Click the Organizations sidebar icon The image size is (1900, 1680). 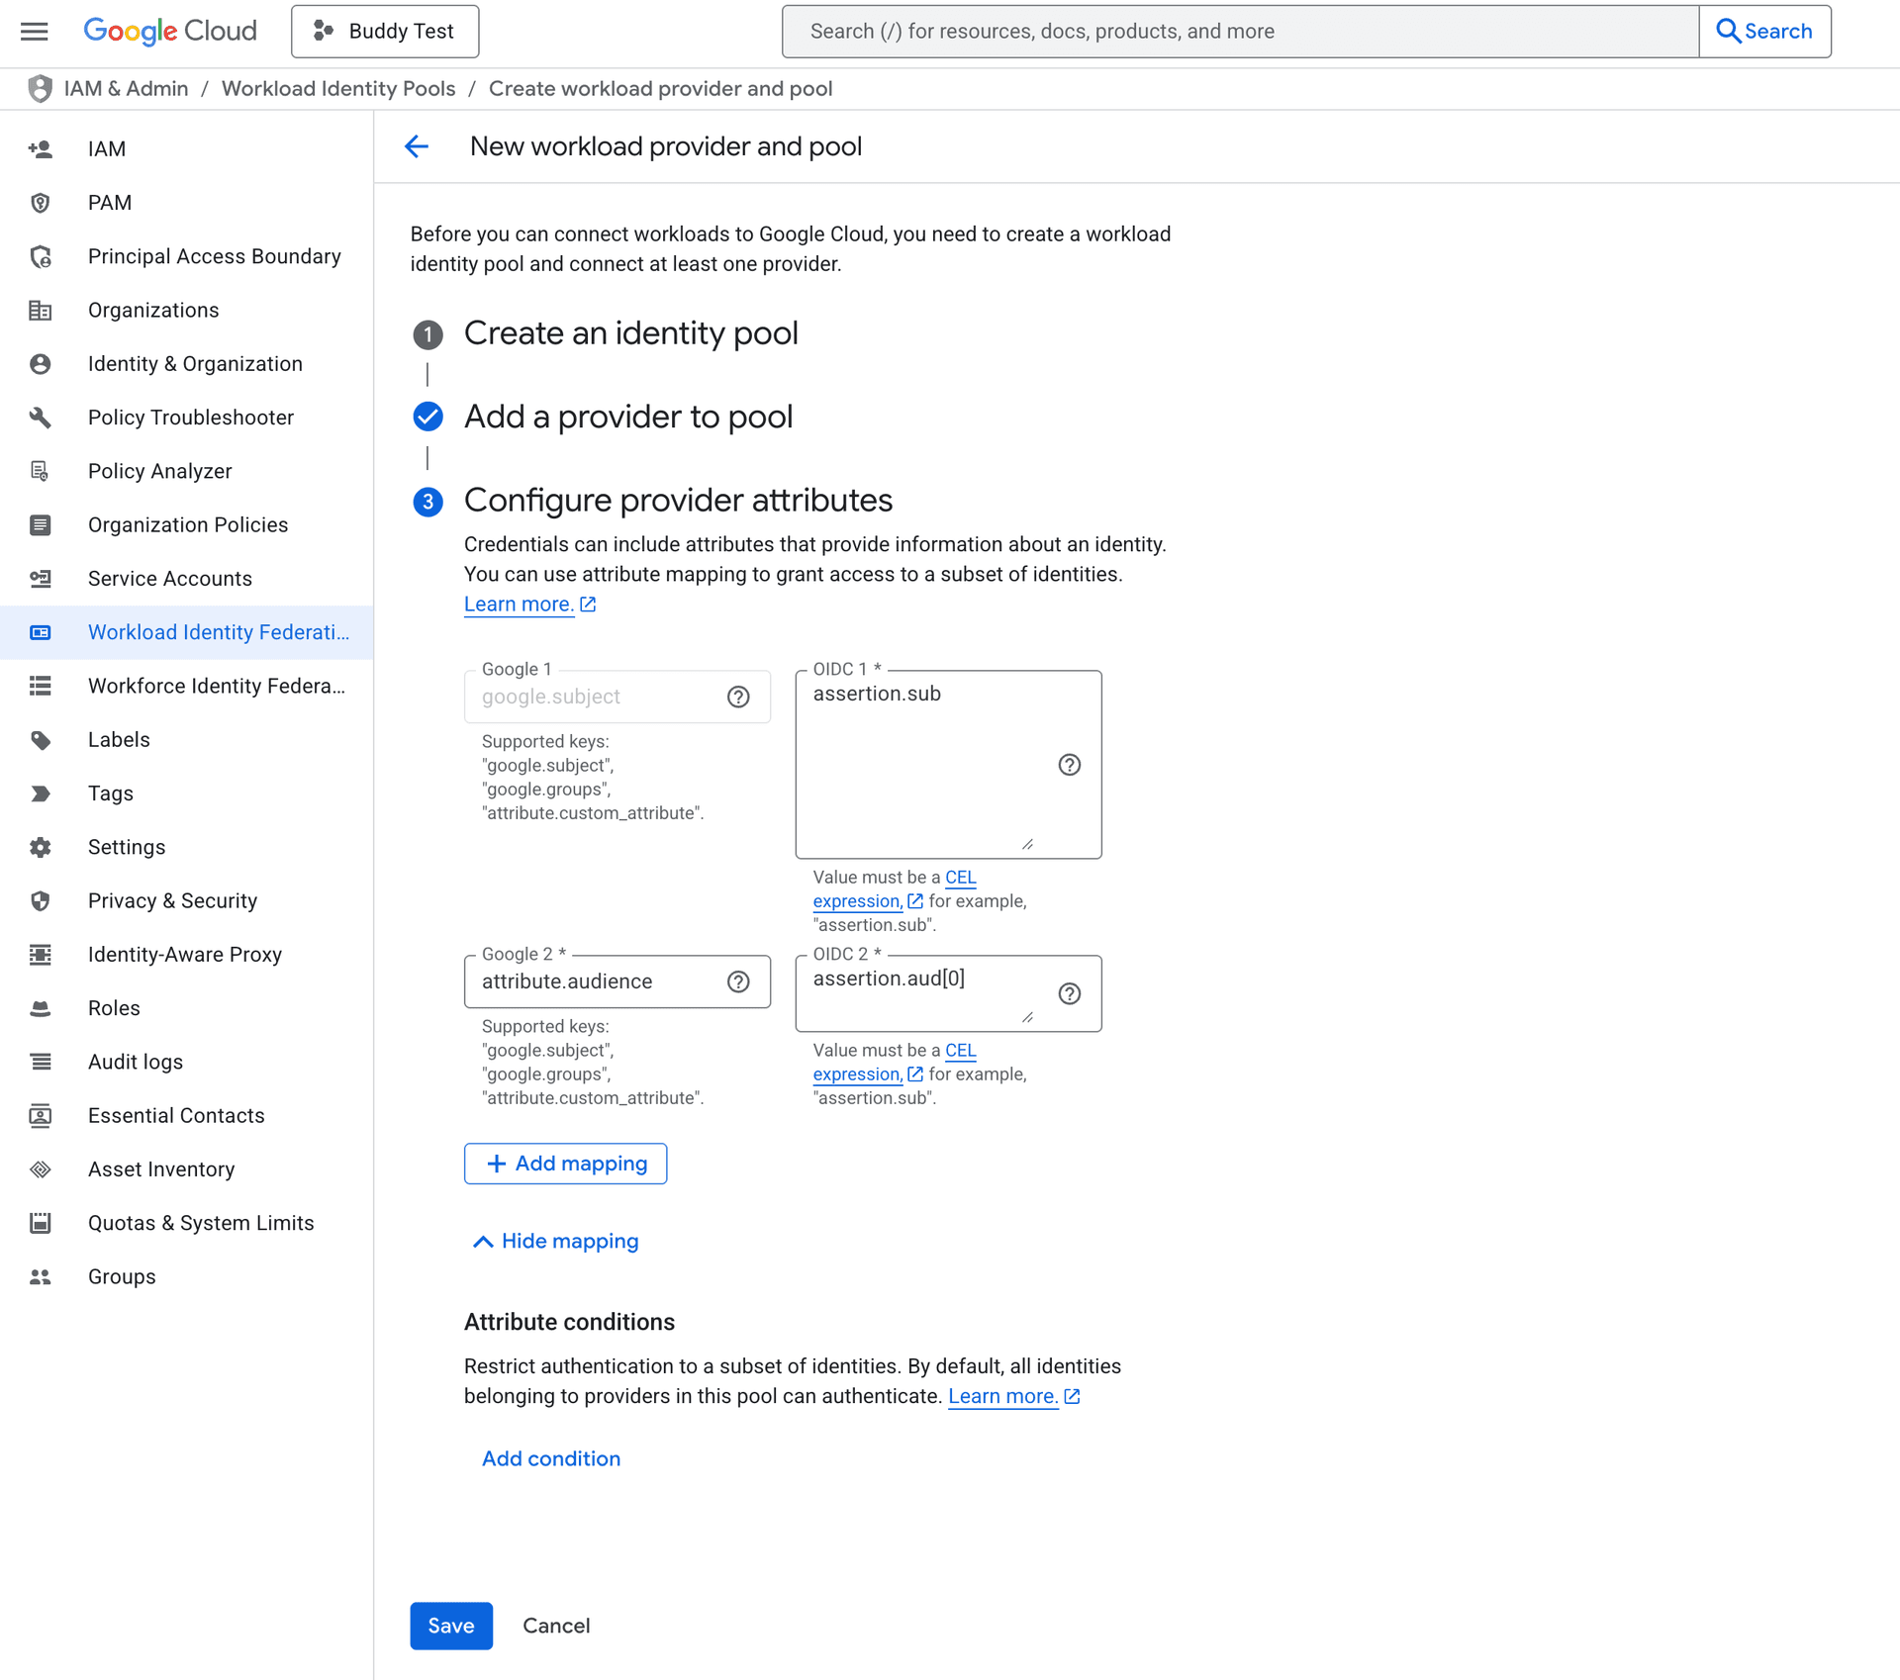click(41, 311)
